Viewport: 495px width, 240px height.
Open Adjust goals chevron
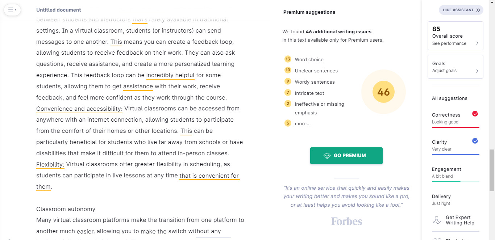coord(477,71)
